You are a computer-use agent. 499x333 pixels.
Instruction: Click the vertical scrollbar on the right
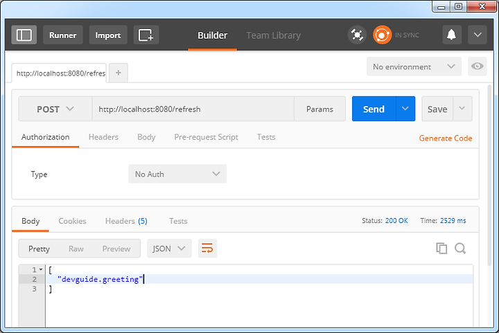(490, 174)
